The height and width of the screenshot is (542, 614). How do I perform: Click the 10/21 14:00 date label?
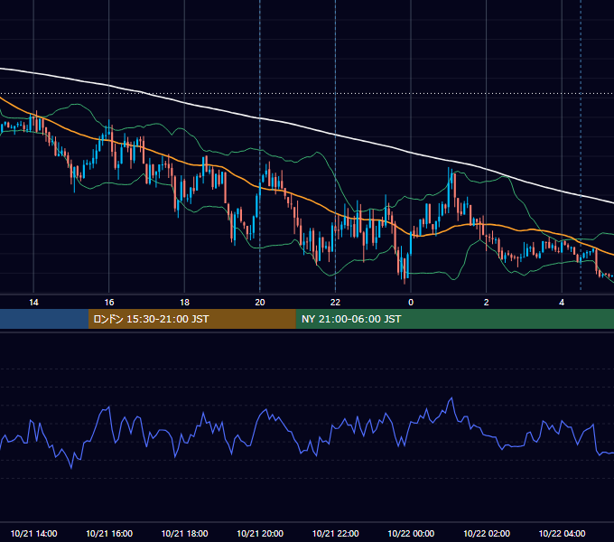[33, 533]
